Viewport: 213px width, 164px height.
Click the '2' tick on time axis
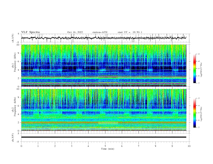[55, 146]
